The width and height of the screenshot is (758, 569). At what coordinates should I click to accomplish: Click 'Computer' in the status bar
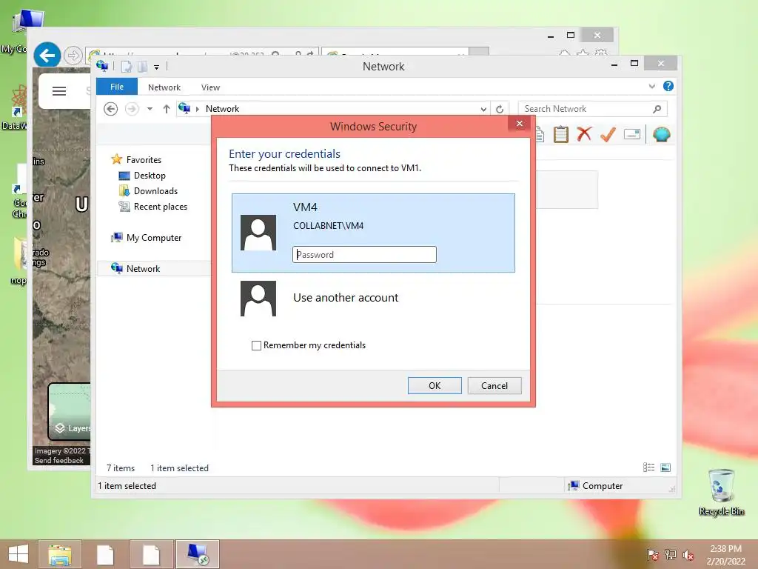pyautogui.click(x=603, y=486)
